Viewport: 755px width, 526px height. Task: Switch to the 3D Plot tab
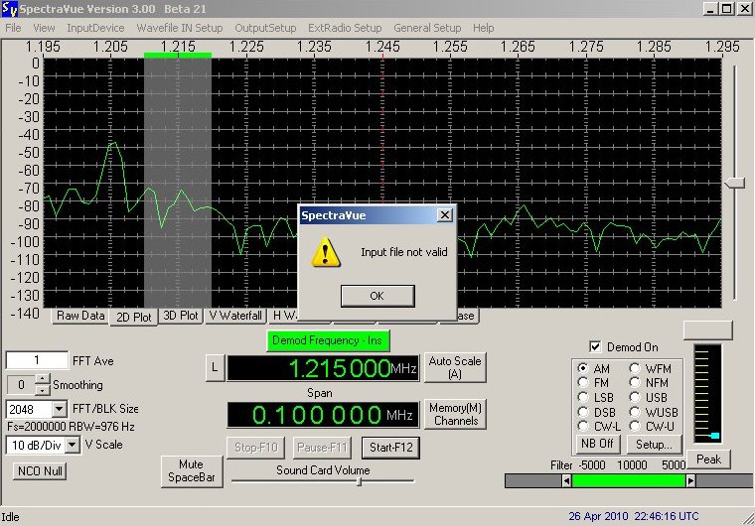click(181, 316)
